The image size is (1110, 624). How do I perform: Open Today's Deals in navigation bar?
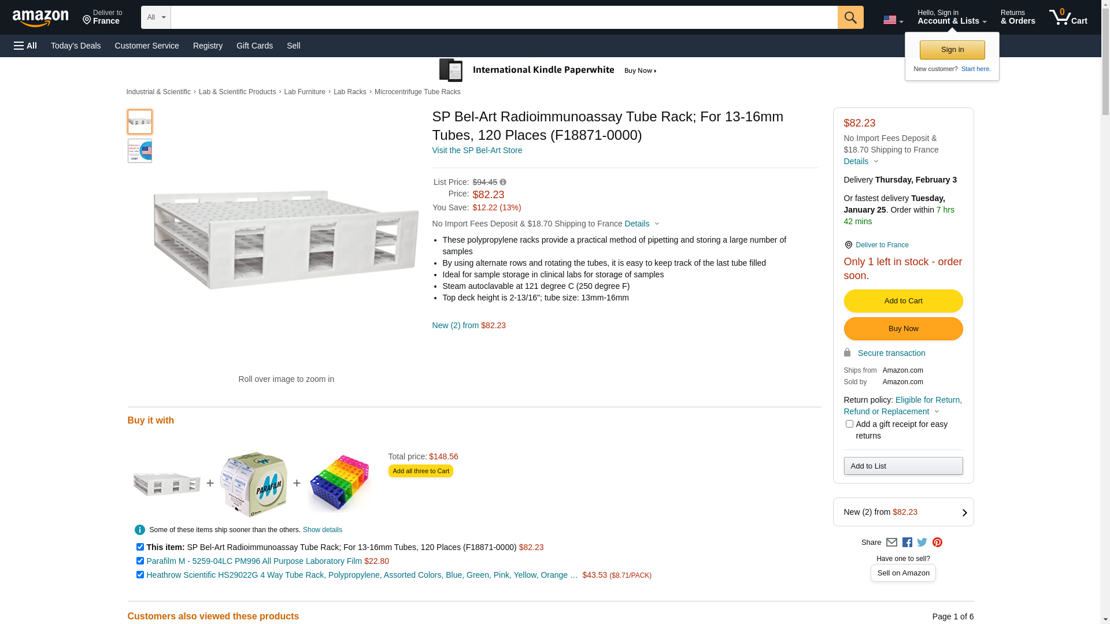(76, 46)
